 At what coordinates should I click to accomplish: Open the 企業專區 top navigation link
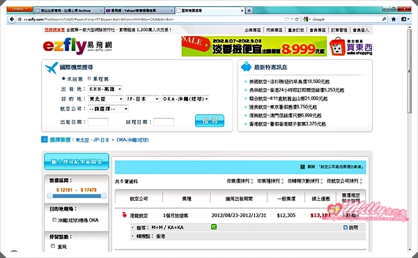(x=252, y=30)
